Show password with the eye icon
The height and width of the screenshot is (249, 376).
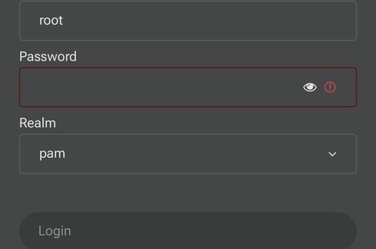310,87
